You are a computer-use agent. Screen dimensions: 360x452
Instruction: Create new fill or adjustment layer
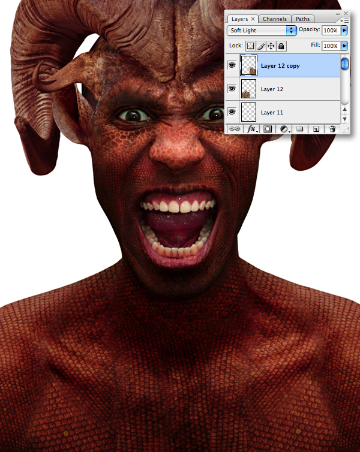(284, 129)
